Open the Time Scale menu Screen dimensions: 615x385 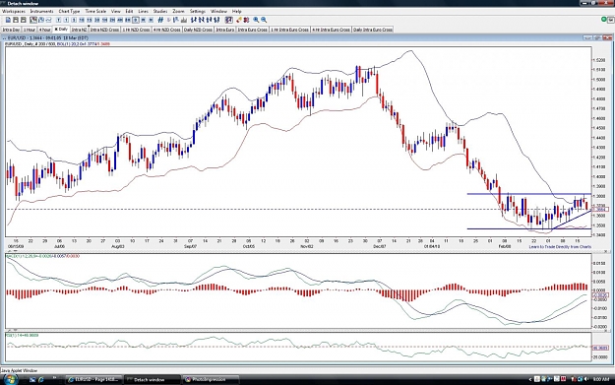[x=95, y=12]
